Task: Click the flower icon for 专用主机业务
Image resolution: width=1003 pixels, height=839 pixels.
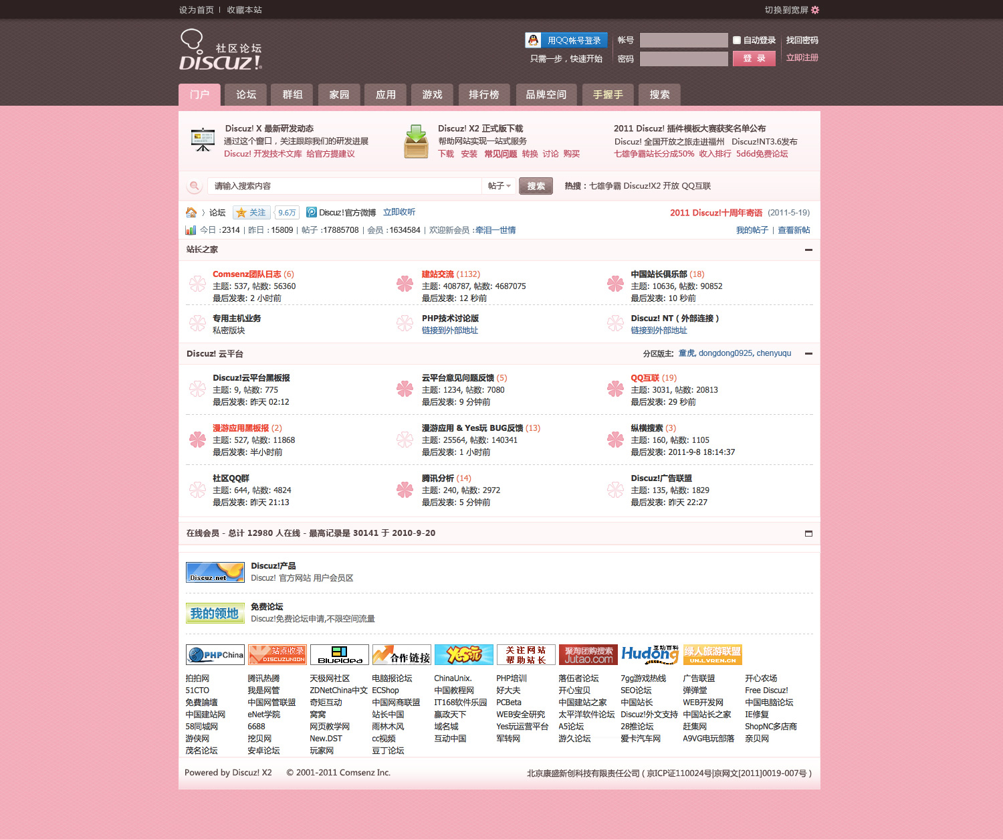Action: point(197,324)
